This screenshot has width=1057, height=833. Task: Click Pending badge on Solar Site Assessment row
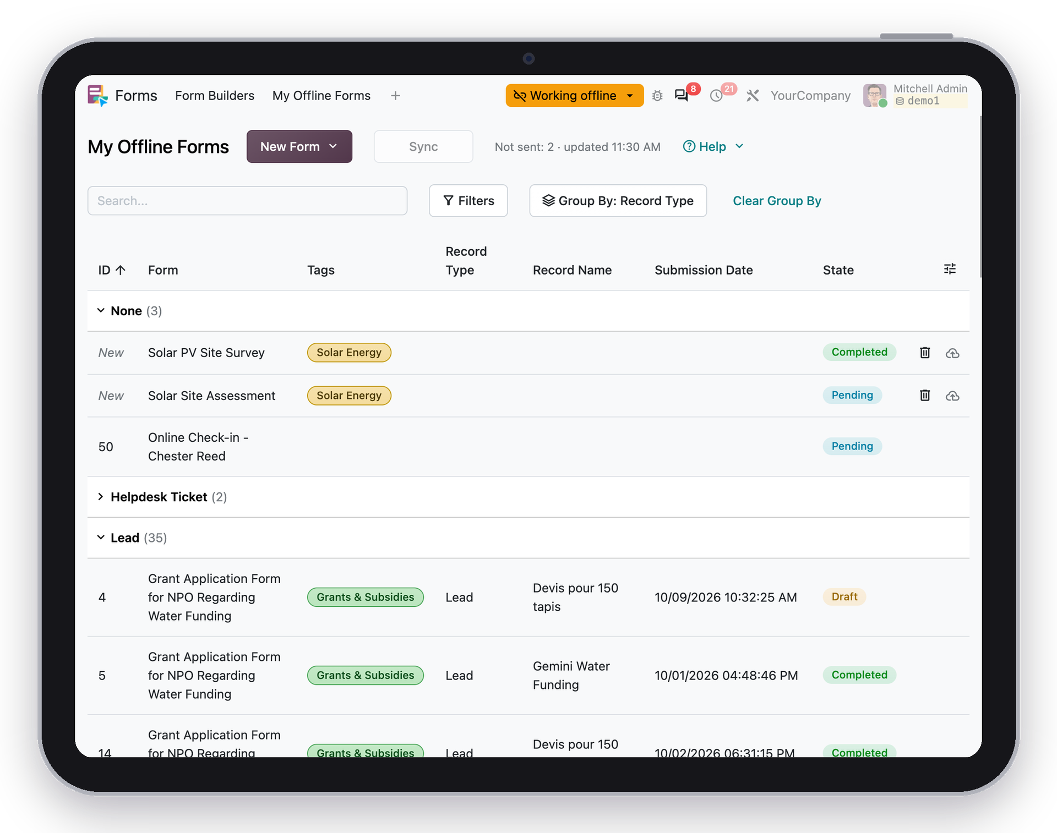pyautogui.click(x=852, y=395)
